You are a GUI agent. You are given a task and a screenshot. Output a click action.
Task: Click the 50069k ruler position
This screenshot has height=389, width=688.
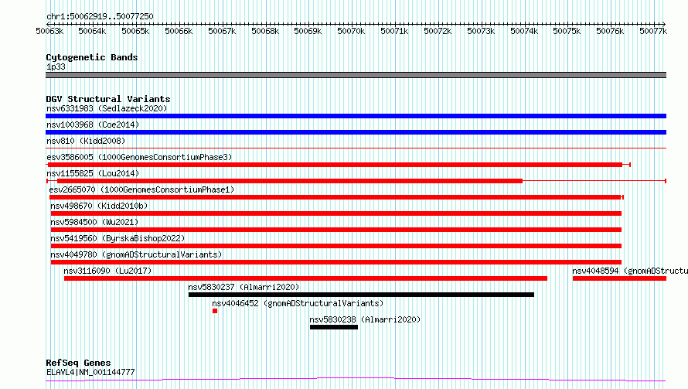pos(308,31)
